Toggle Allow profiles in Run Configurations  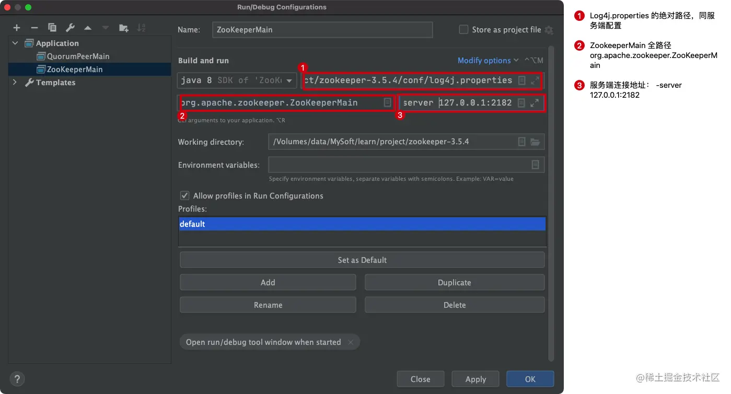tap(184, 195)
